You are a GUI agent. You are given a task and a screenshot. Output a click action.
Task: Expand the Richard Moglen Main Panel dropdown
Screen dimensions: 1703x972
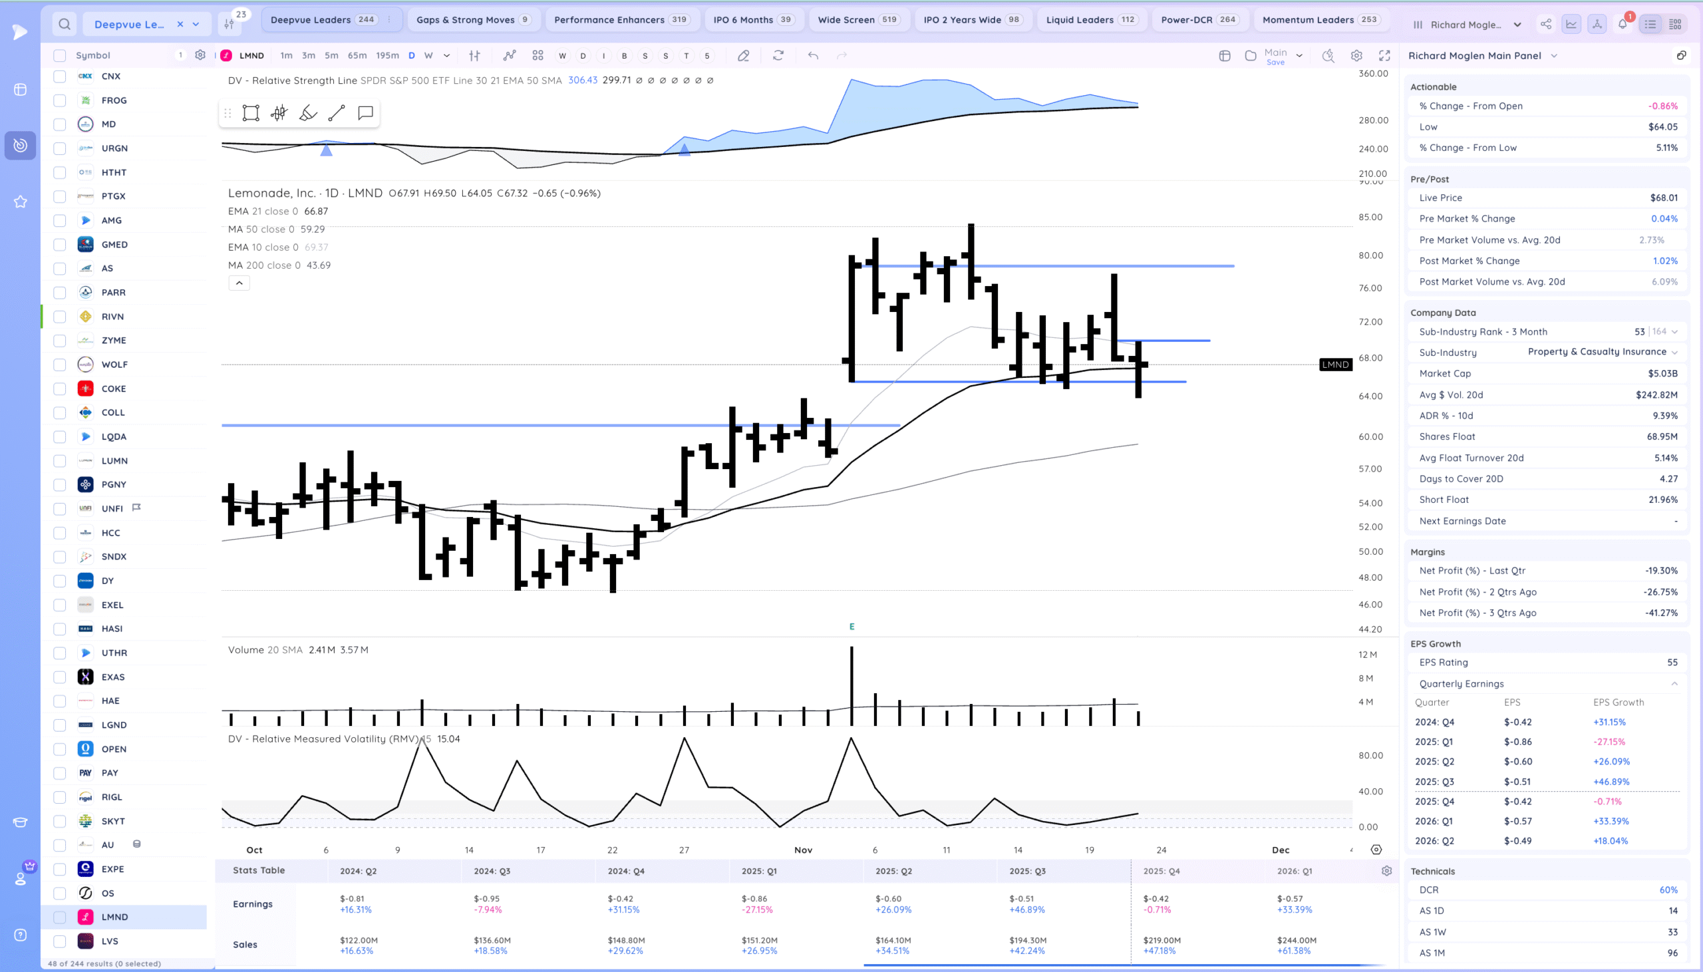coord(1554,55)
